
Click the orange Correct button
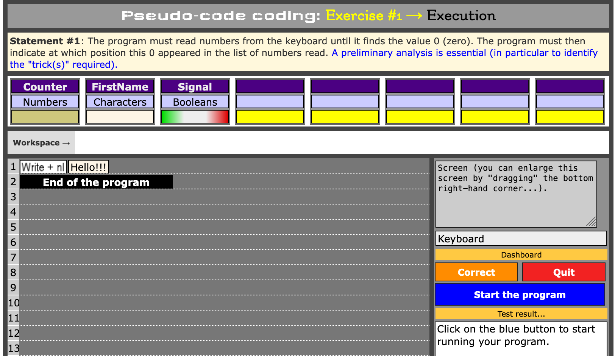(x=476, y=272)
